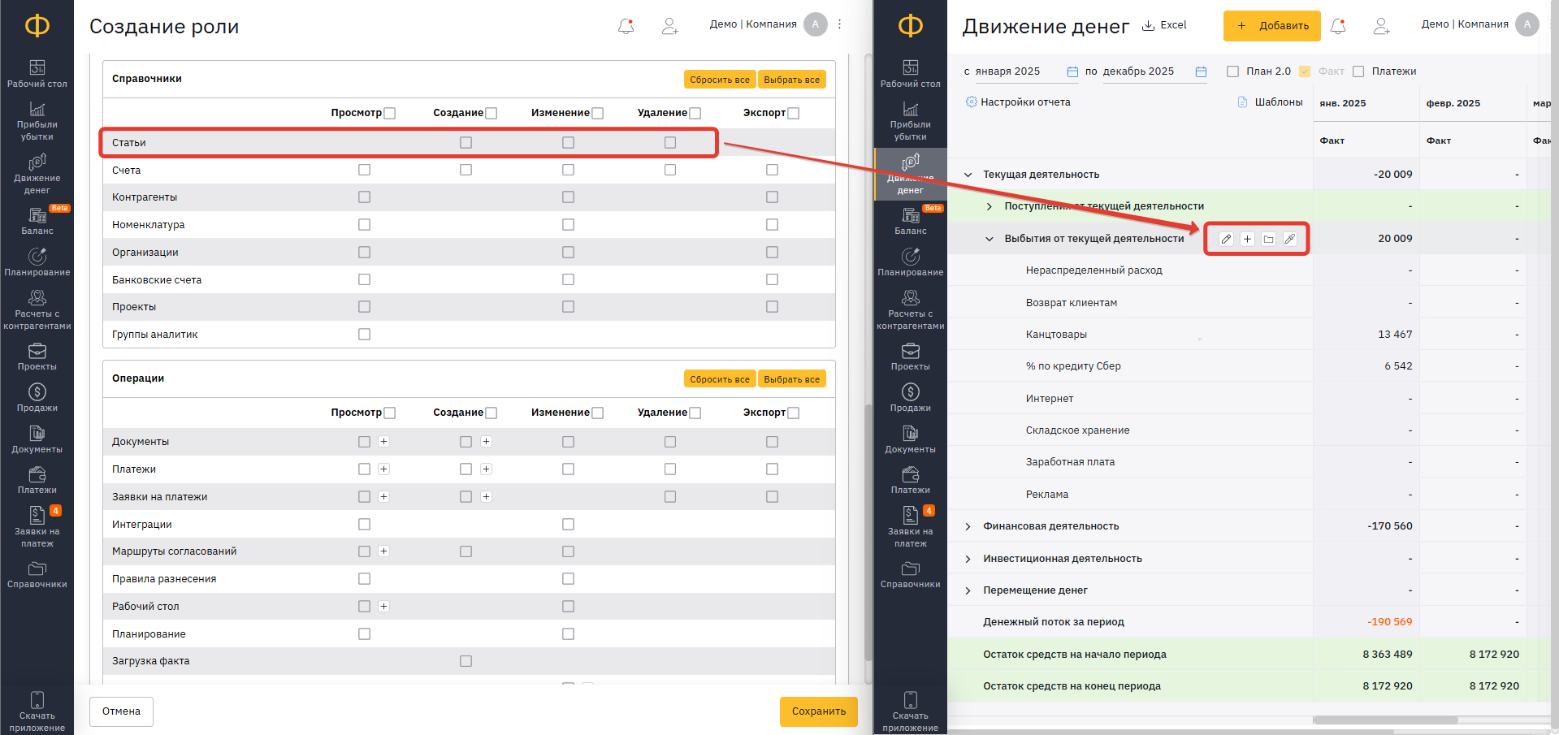Screen dimensions: 1559x735
Task: Click Отмена to cancel role creation
Action: pyautogui.click(x=121, y=711)
